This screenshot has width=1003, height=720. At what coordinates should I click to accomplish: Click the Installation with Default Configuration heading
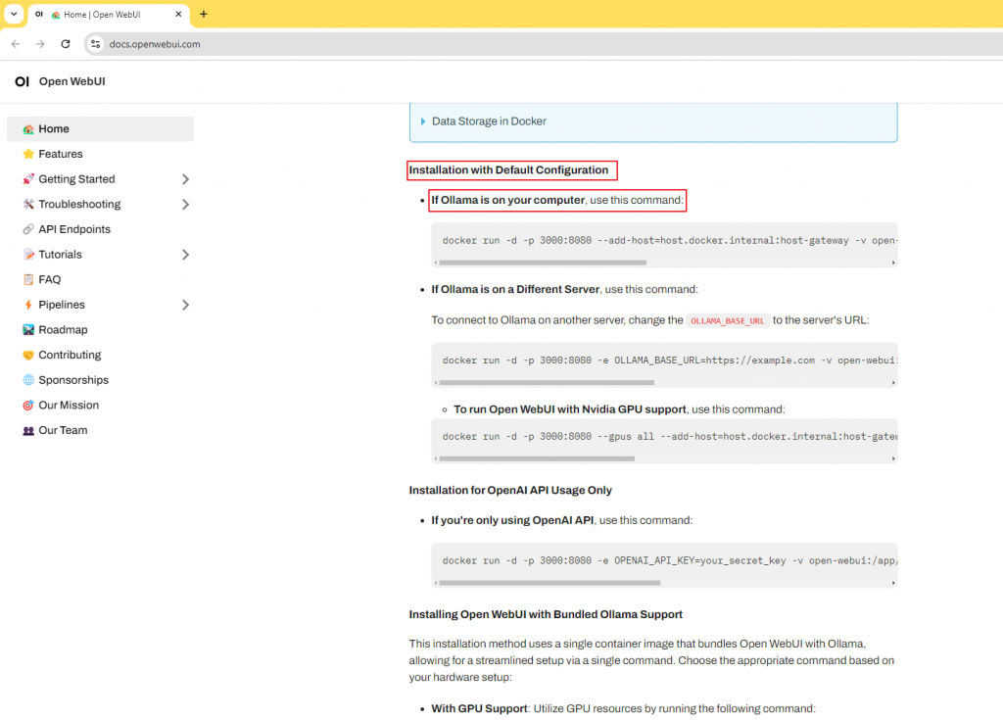pyautogui.click(x=508, y=170)
